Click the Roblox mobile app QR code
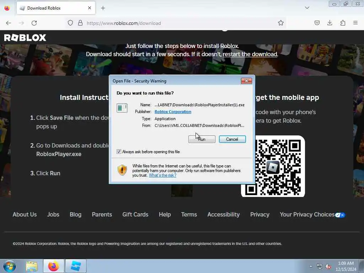This screenshot has width=364, height=273. tap(273, 166)
